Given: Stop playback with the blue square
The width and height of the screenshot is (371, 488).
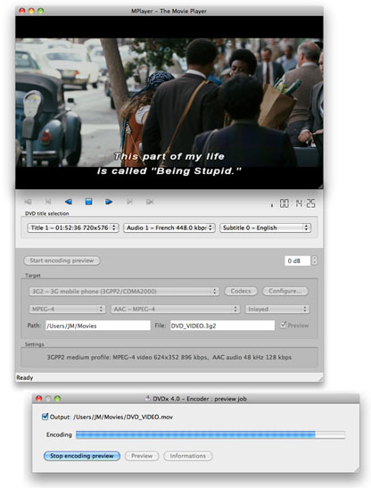Looking at the screenshot, I should tap(88, 202).
